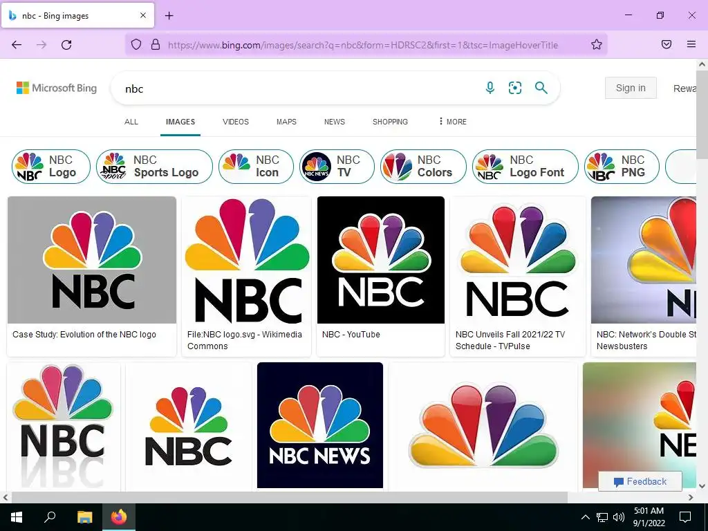Image resolution: width=708 pixels, height=531 pixels.
Task: Show hidden system tray icons
Action: (585, 517)
